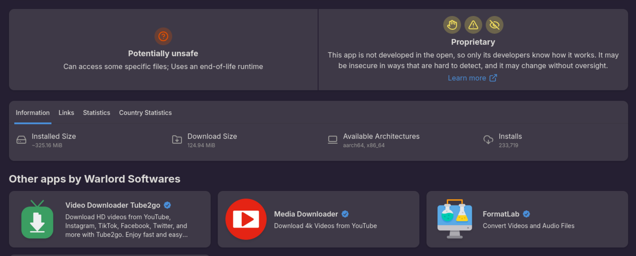Select the Information tab
This screenshot has height=256, width=636.
(33, 113)
